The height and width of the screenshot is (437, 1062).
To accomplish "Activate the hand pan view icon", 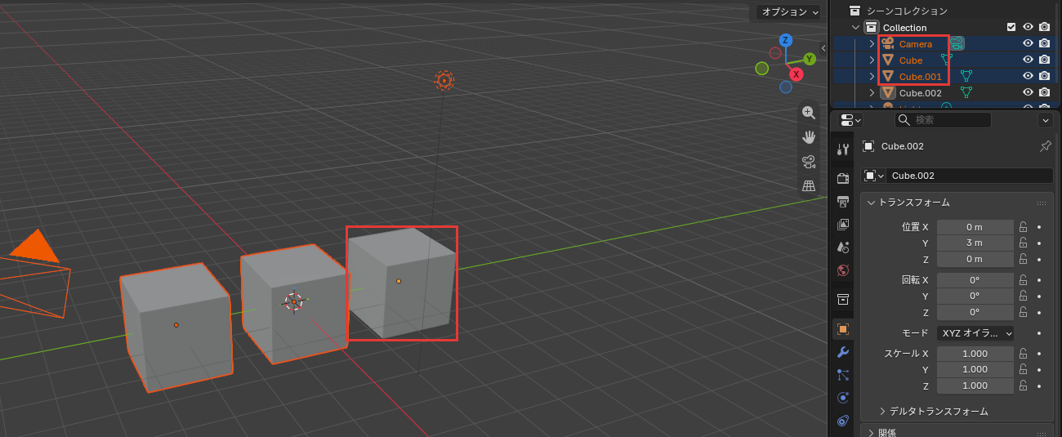I will coord(809,136).
